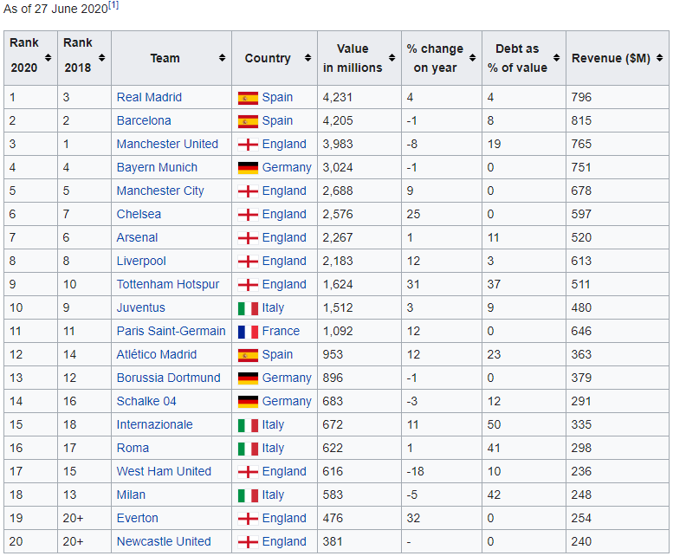Select Paris Saint-Germain revenue 646

[x=581, y=331]
